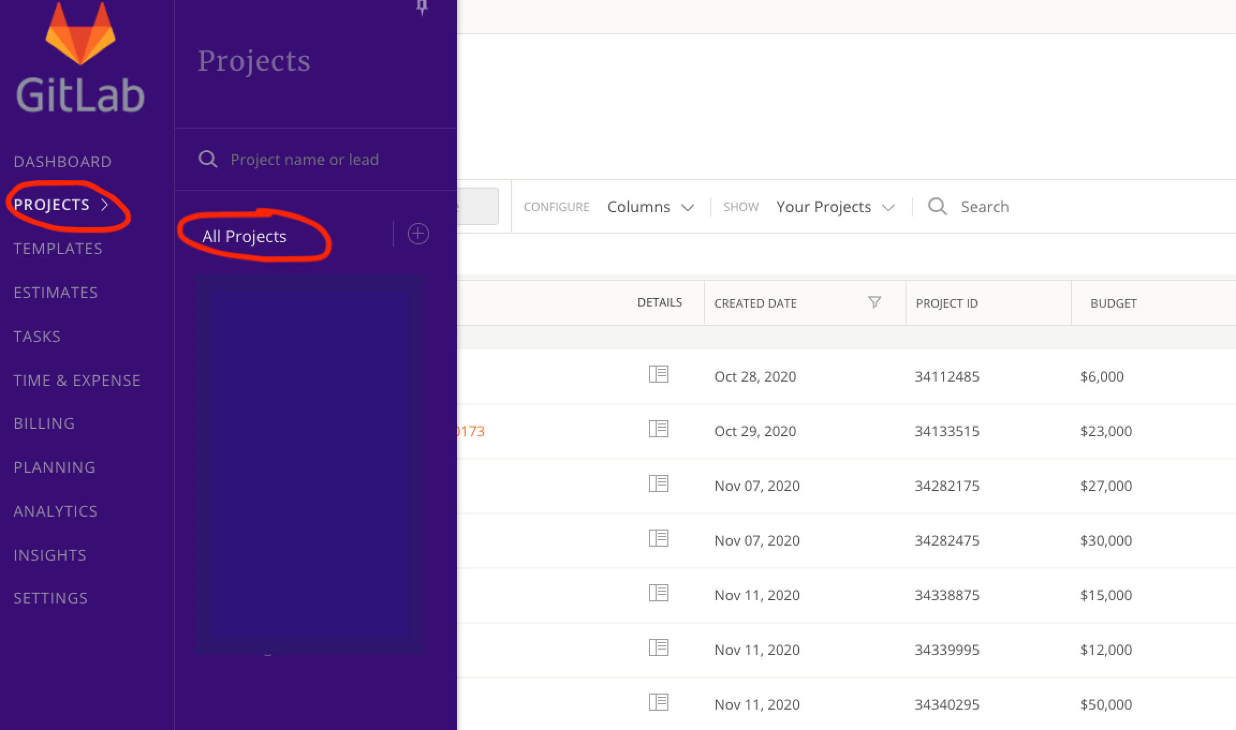Image resolution: width=1236 pixels, height=730 pixels.
Task: Go to DASHBOARD in the sidebar
Action: point(62,162)
